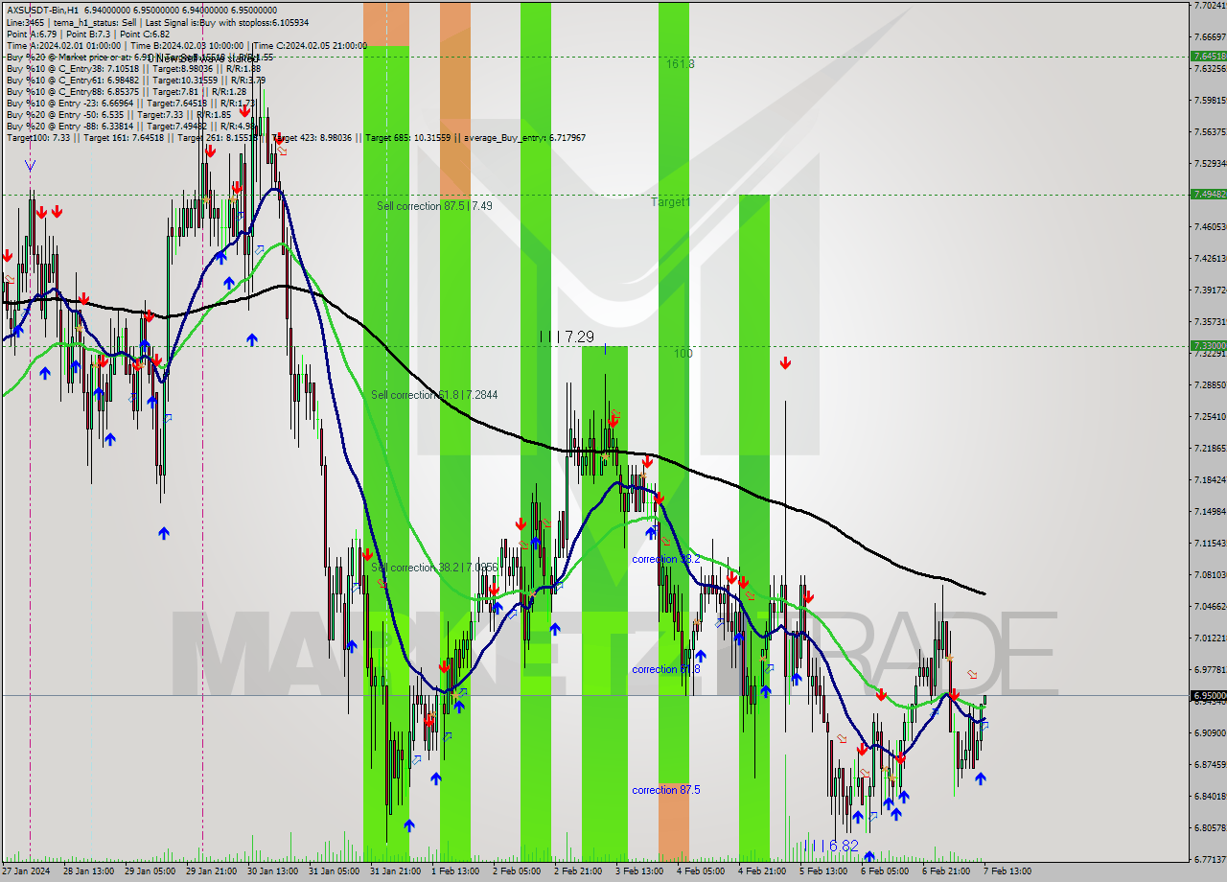Click the green 7.49482 price tag on axis

click(1208, 194)
